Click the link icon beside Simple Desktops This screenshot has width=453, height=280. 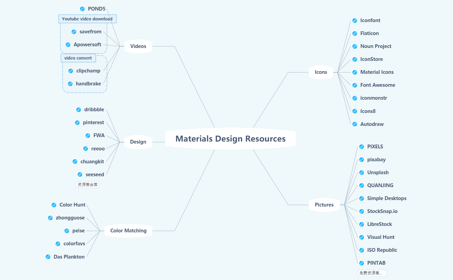[x=362, y=198]
